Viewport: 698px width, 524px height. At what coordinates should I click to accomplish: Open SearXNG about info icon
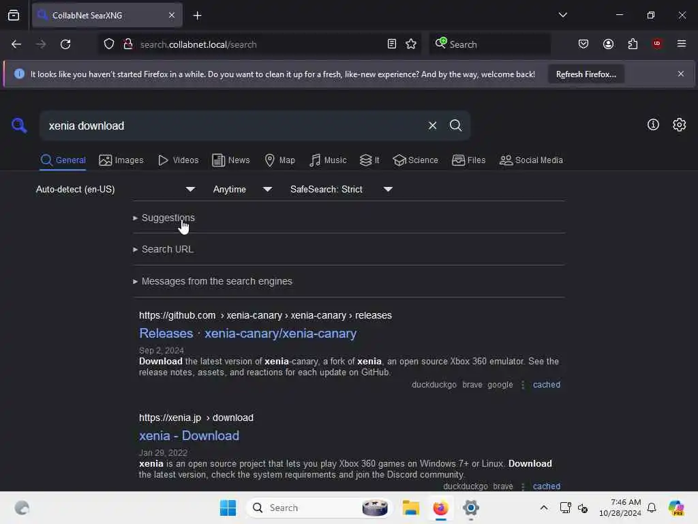pos(653,125)
